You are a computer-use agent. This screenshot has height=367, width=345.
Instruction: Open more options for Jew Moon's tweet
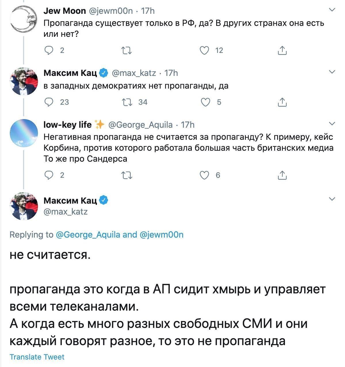332,10
